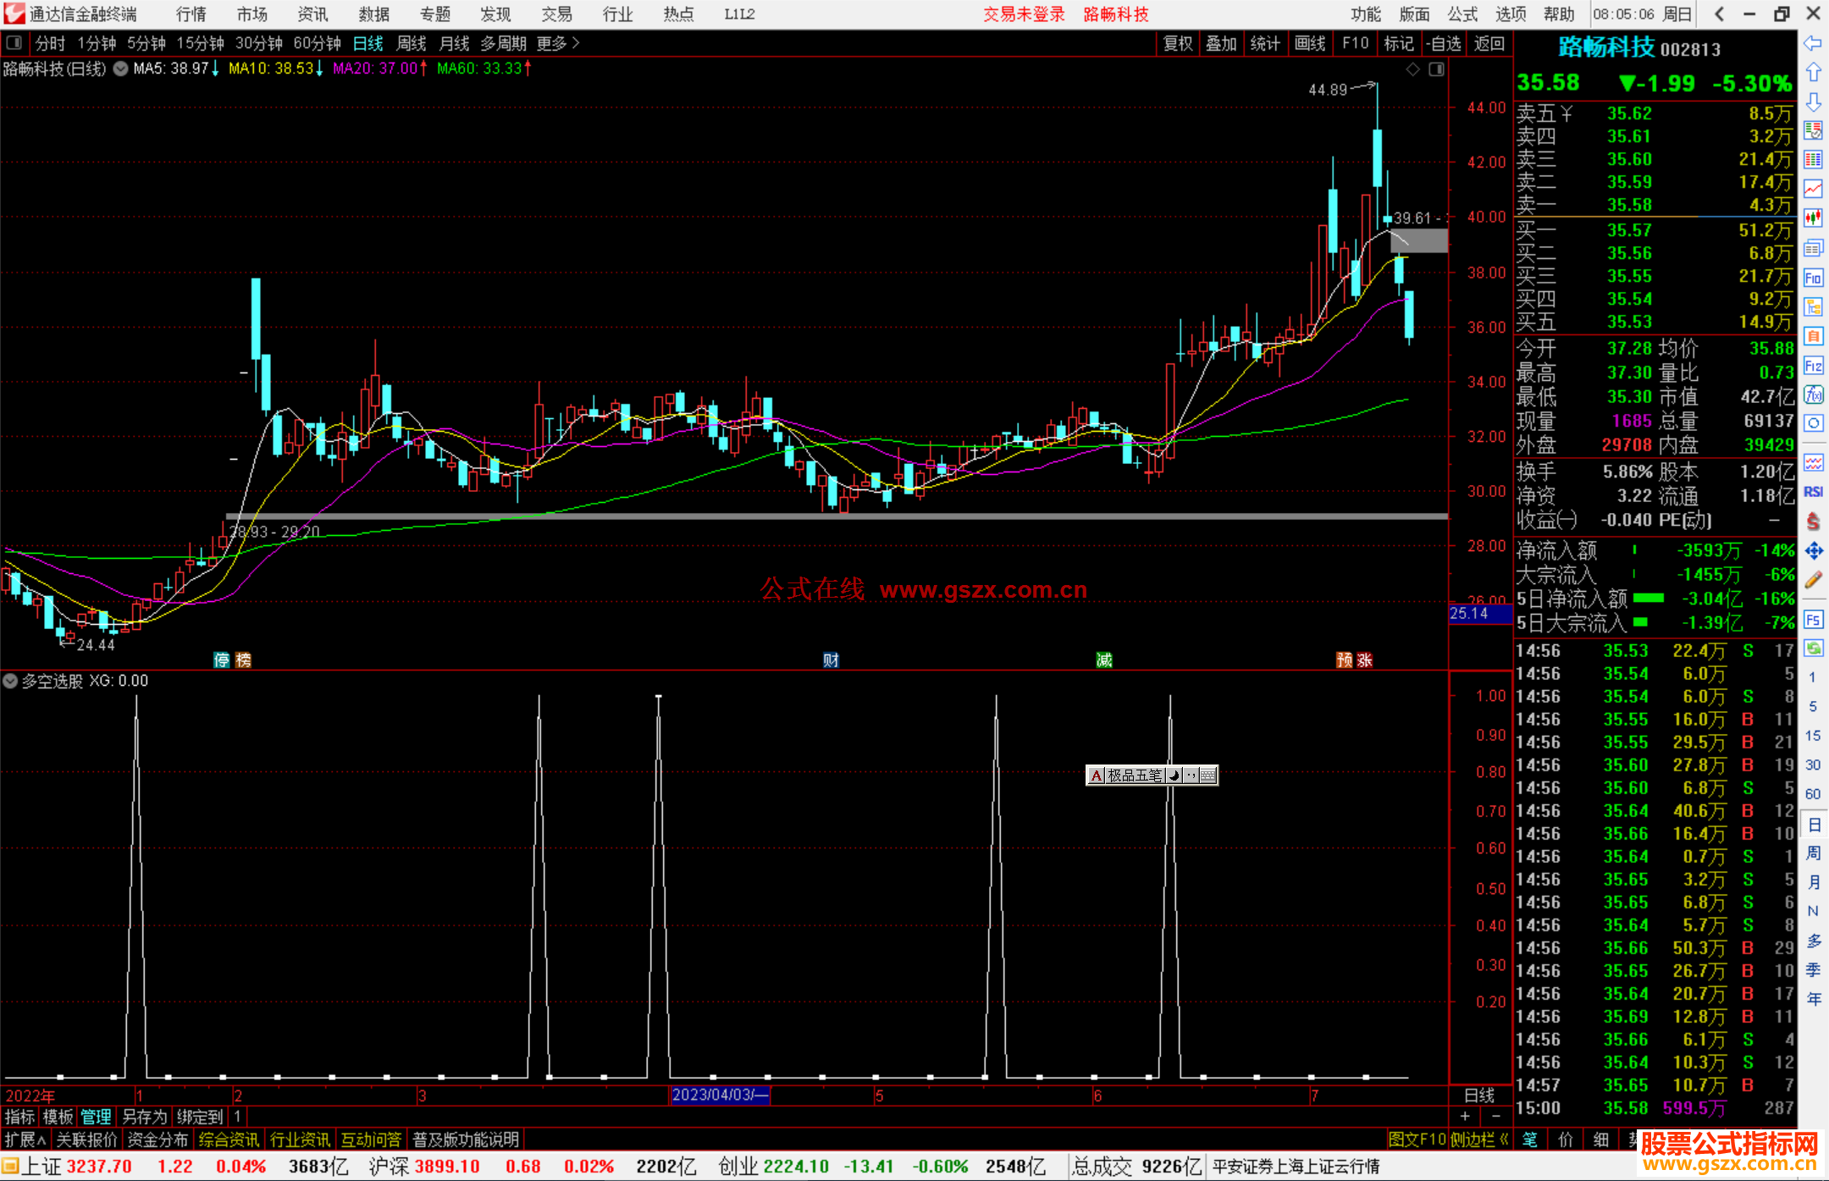Toggle the chart panel layout icon near 44.89
The width and height of the screenshot is (1829, 1181).
point(1436,69)
